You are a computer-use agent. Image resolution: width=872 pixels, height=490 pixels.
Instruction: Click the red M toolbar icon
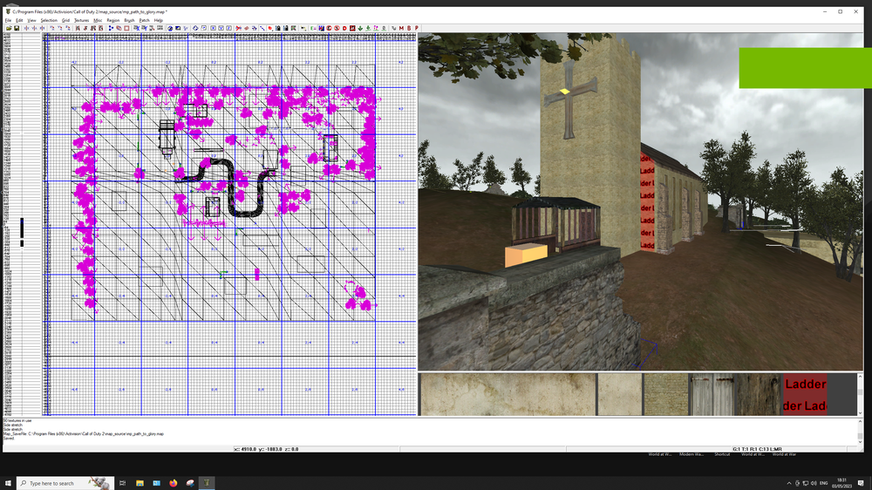tap(401, 28)
